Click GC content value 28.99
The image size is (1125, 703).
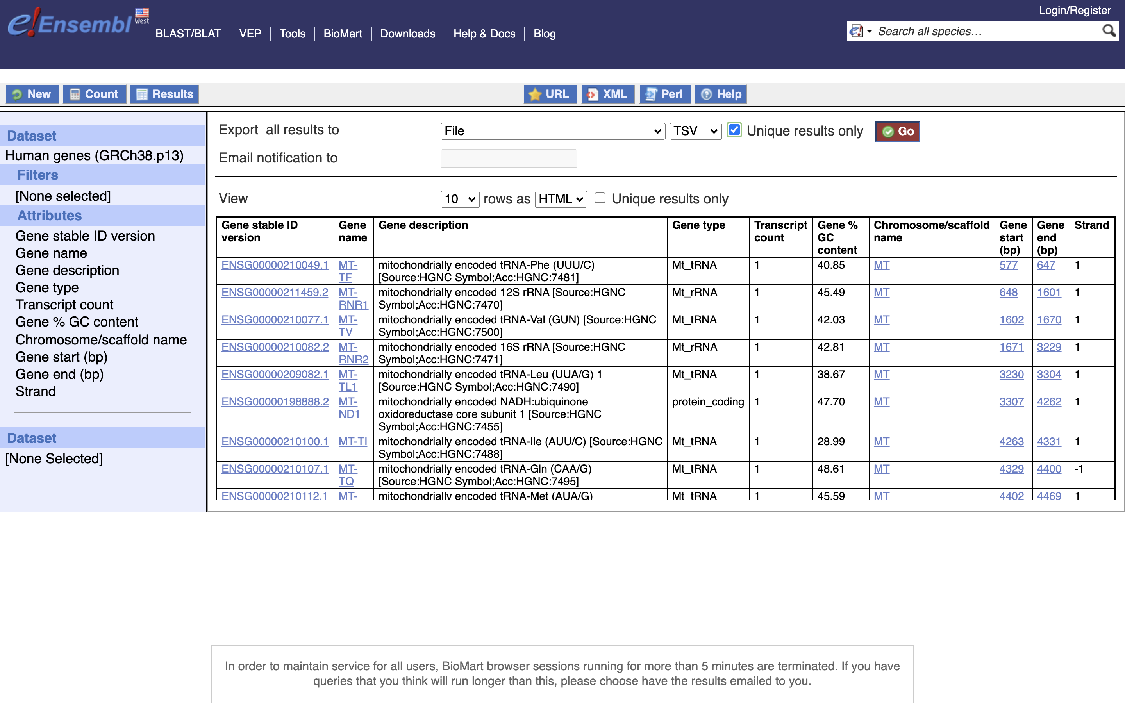(831, 442)
